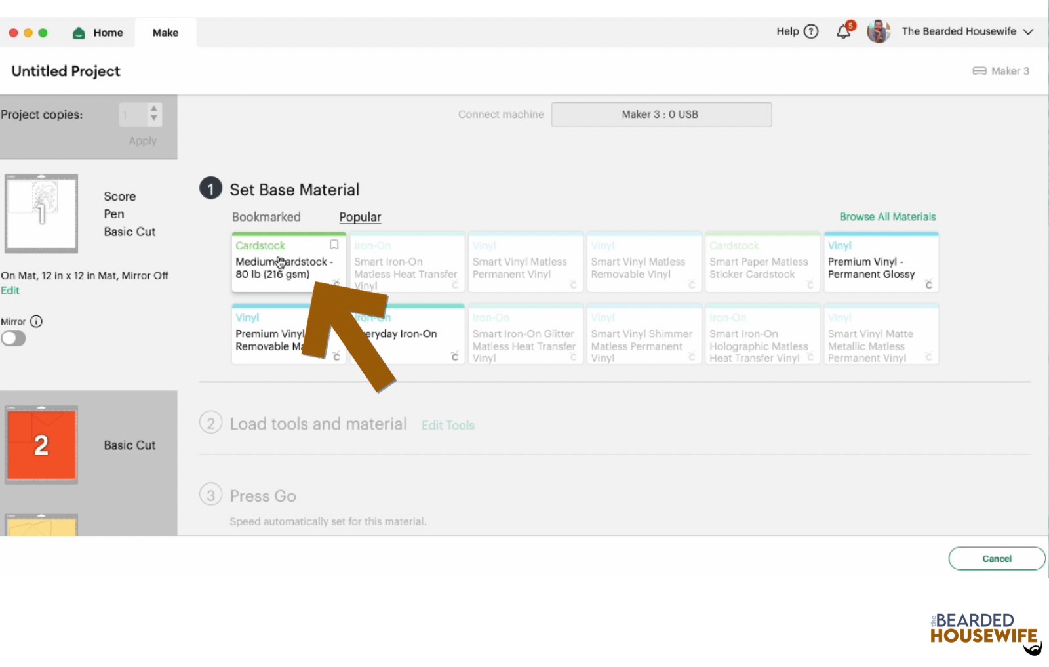Click the Score operation label
Screen dimensions: 1049x667
[x=120, y=196]
